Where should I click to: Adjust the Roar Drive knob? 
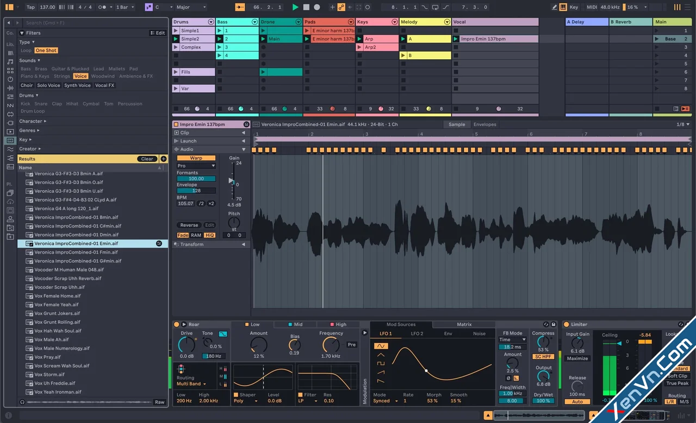point(187,344)
